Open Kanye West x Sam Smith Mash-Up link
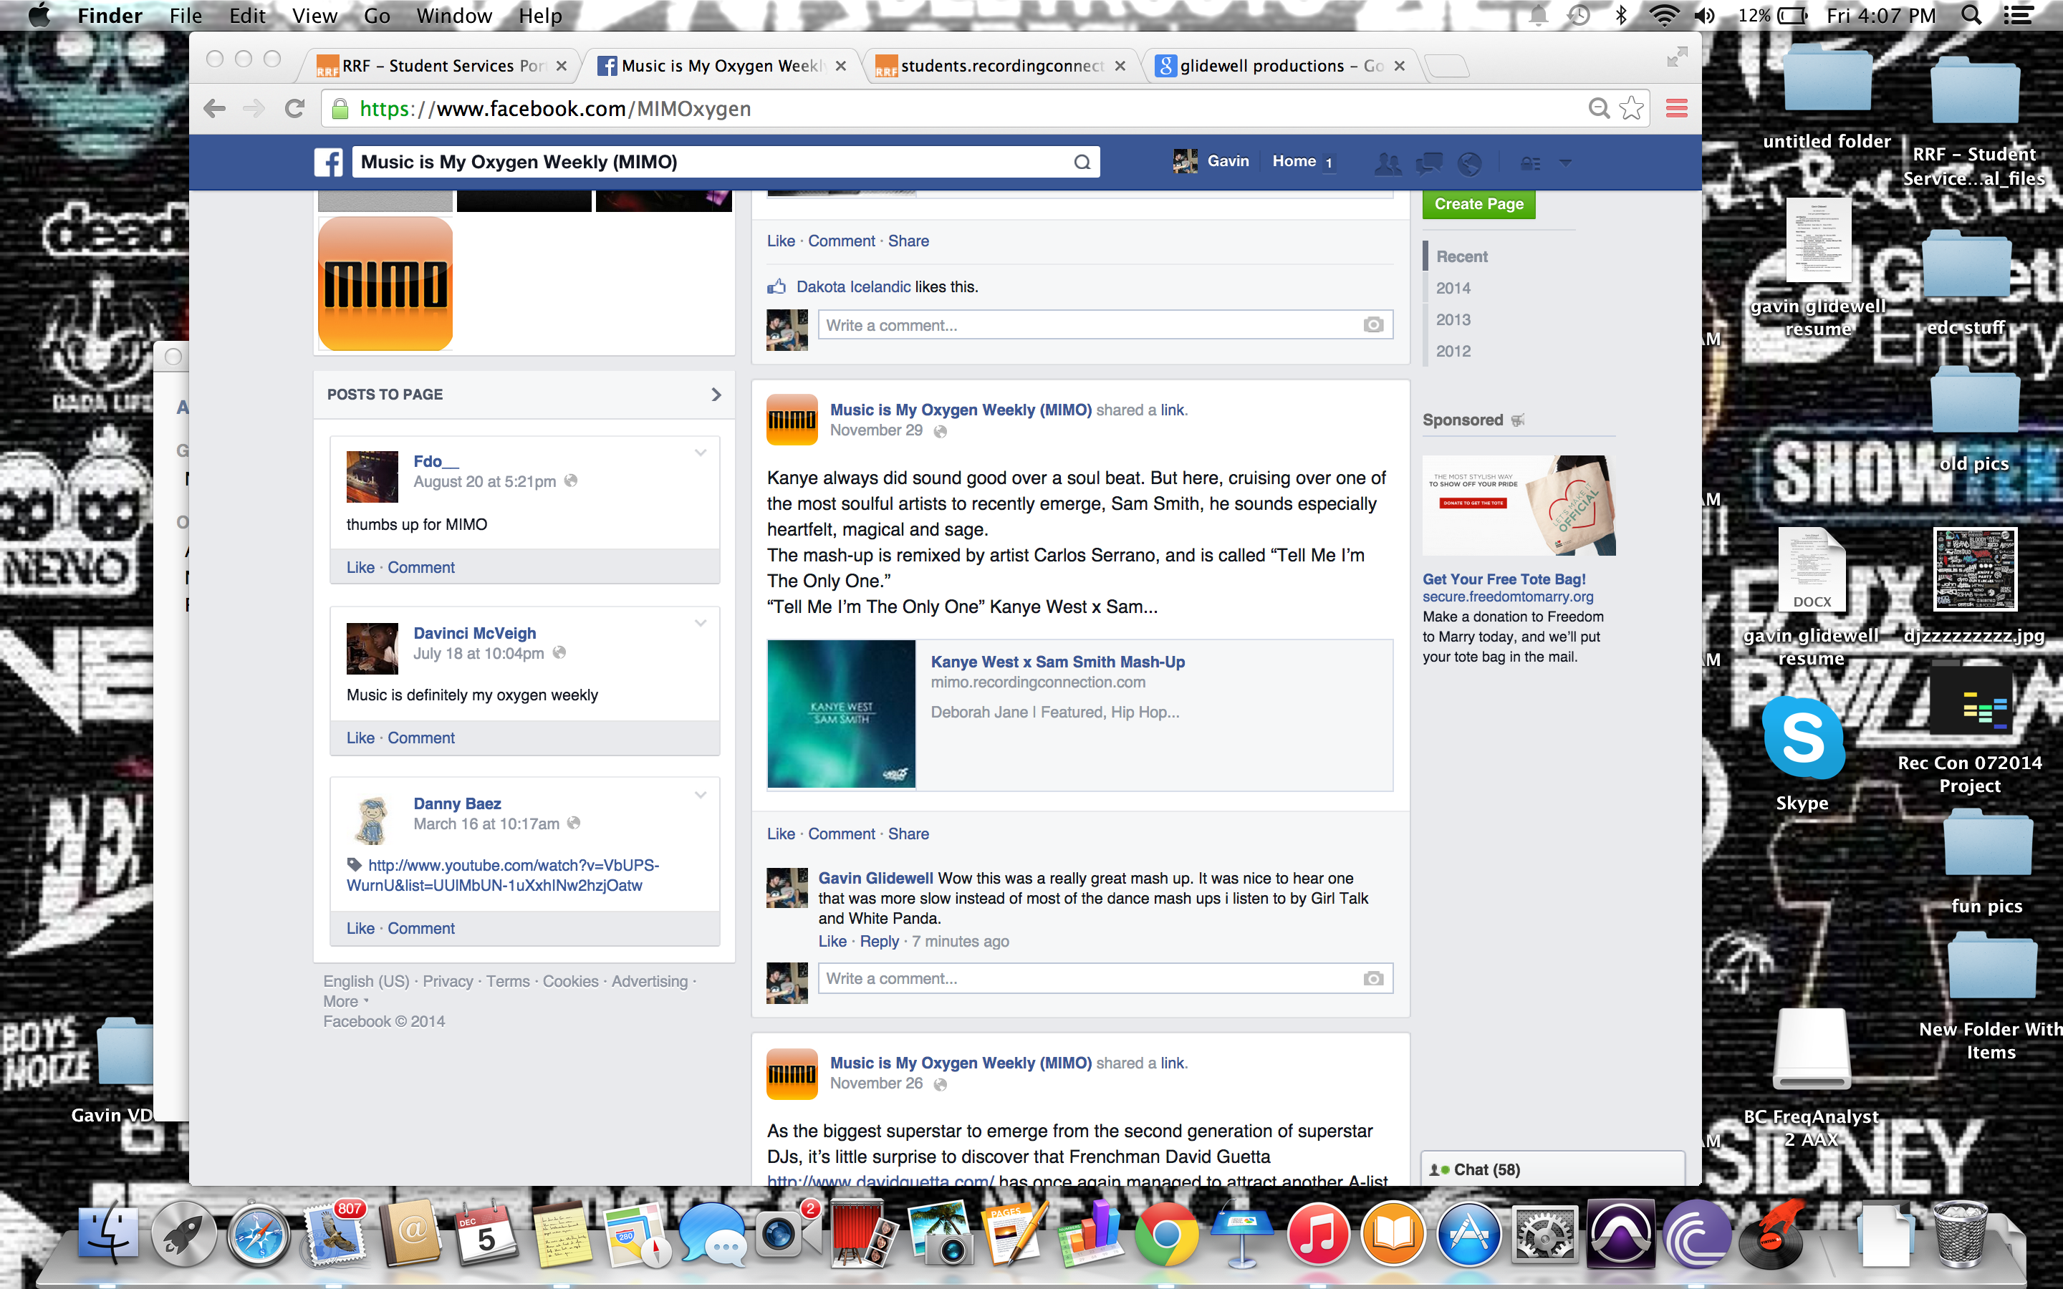This screenshot has width=2063, height=1289. click(x=1057, y=662)
